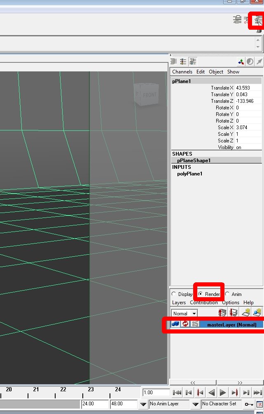This screenshot has height=414, width=264.
Task: Open the layer editor Options menu
Action: tap(231, 303)
